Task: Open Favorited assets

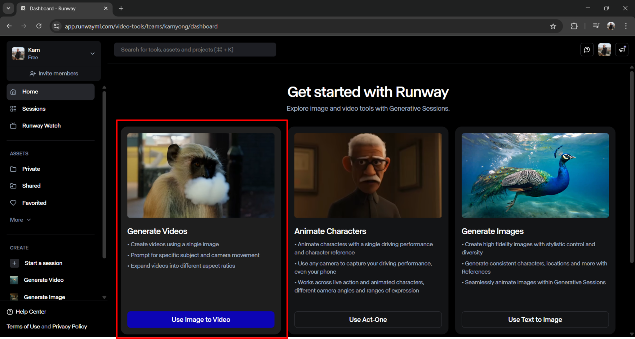Action: pos(51,203)
